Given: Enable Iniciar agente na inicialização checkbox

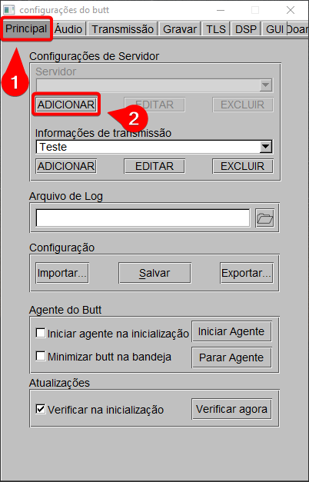Looking at the screenshot, I should pyautogui.click(x=41, y=333).
